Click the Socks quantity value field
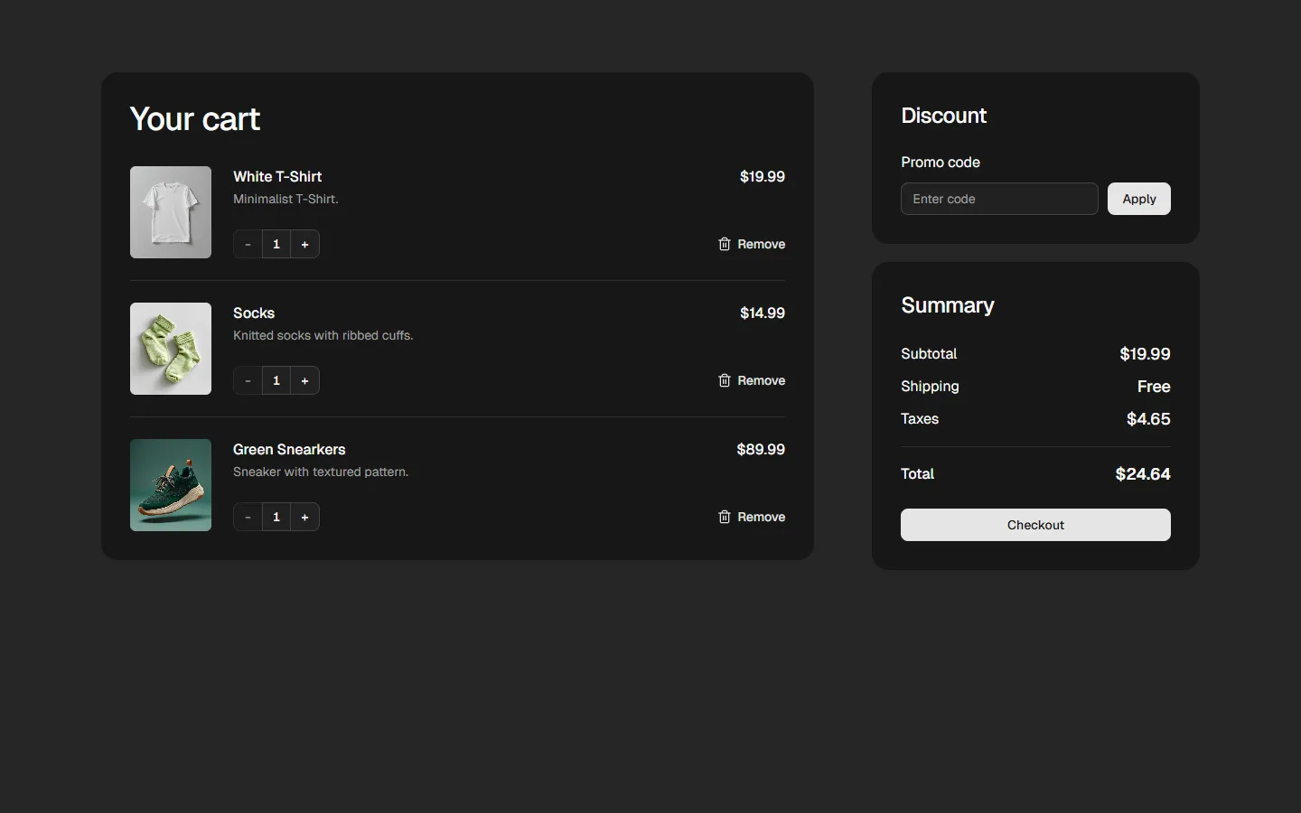This screenshot has height=813, width=1301. [x=276, y=380]
